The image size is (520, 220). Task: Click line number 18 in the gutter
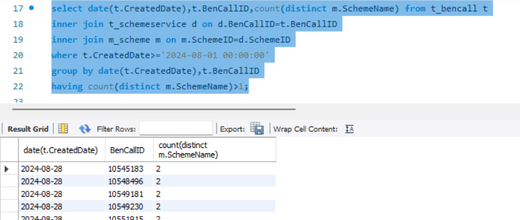point(18,24)
